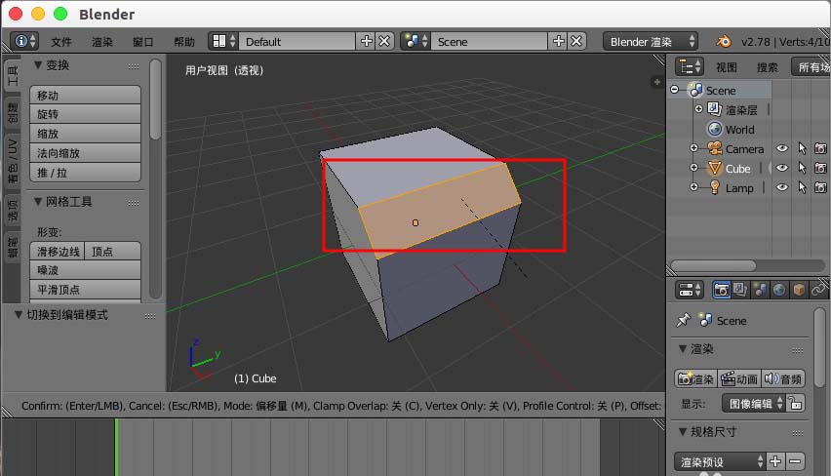Expand the Camera node in outliner
Image resolution: width=831 pixels, height=476 pixels.
[693, 148]
